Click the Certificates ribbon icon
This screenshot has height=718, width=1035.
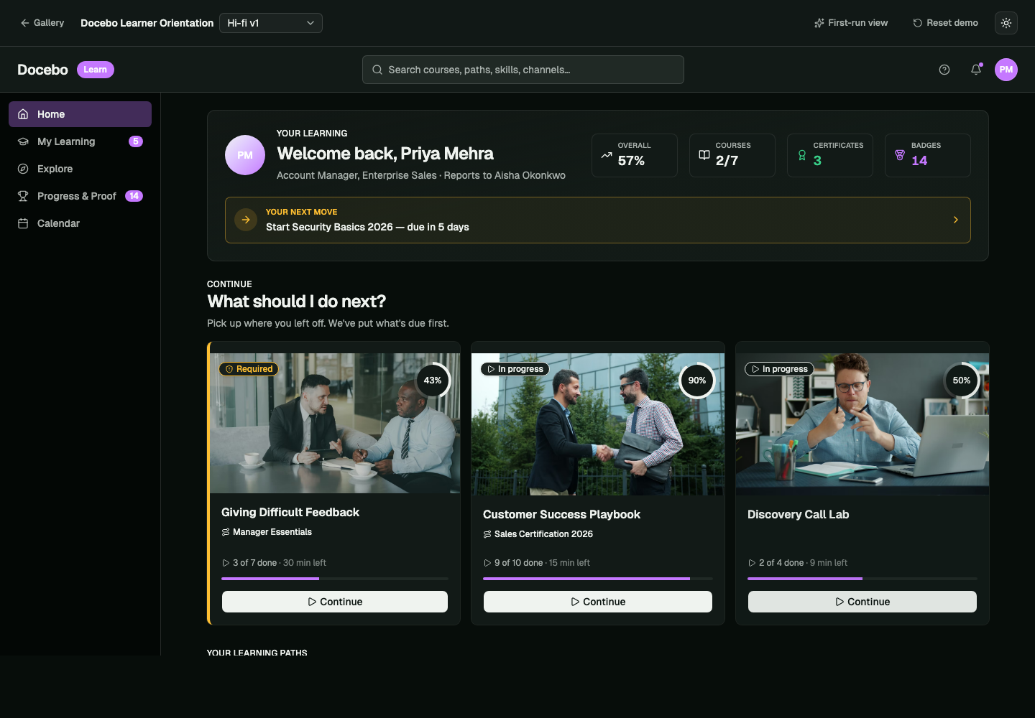tap(802, 155)
